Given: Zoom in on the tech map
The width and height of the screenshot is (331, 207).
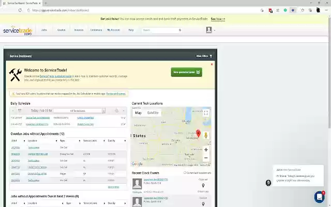Looking at the screenshot, I should tap(206, 150).
